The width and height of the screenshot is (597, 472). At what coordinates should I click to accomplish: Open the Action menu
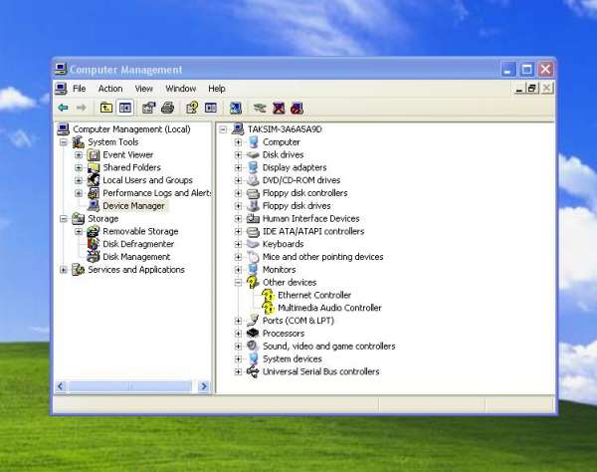pos(110,89)
